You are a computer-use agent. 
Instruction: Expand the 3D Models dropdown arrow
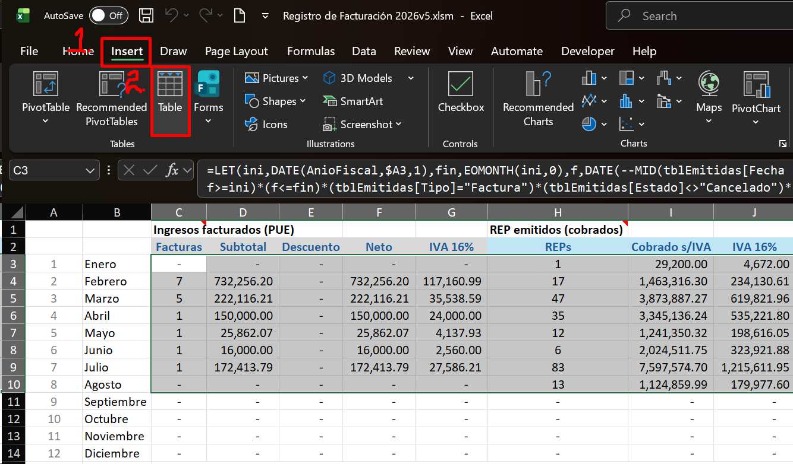point(410,78)
